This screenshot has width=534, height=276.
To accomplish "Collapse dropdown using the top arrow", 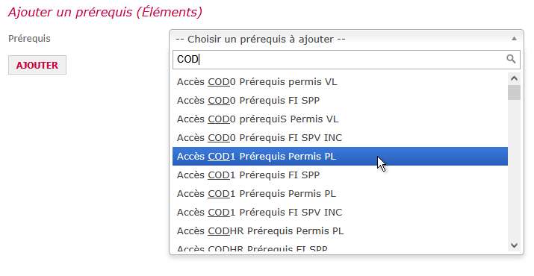I will (x=514, y=39).
